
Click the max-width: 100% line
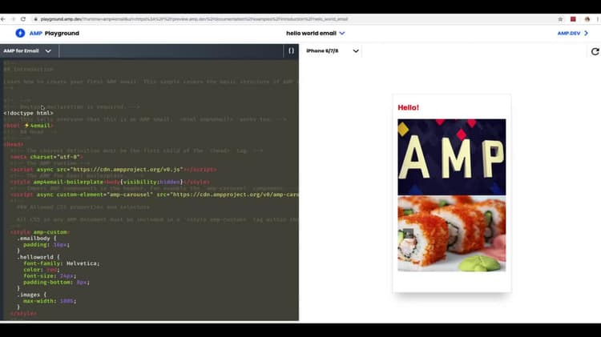[50, 301]
